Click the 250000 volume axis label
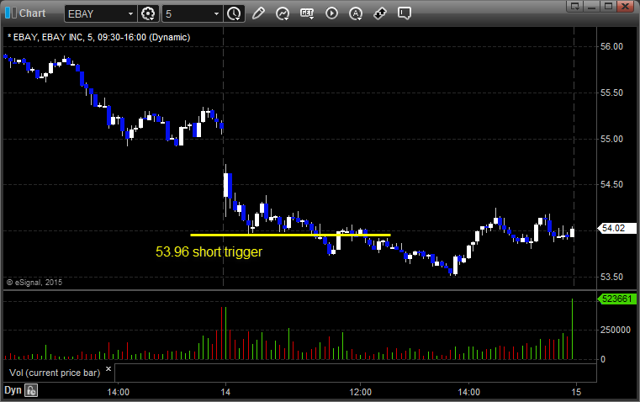Image resolution: width=640 pixels, height=402 pixels. point(615,330)
